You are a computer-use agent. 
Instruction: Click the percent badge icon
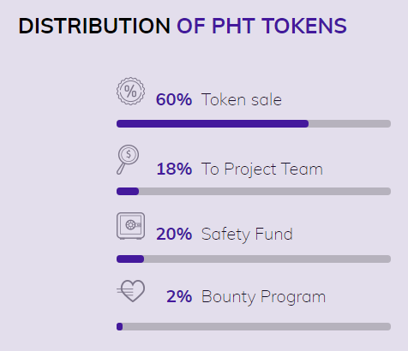coord(130,91)
